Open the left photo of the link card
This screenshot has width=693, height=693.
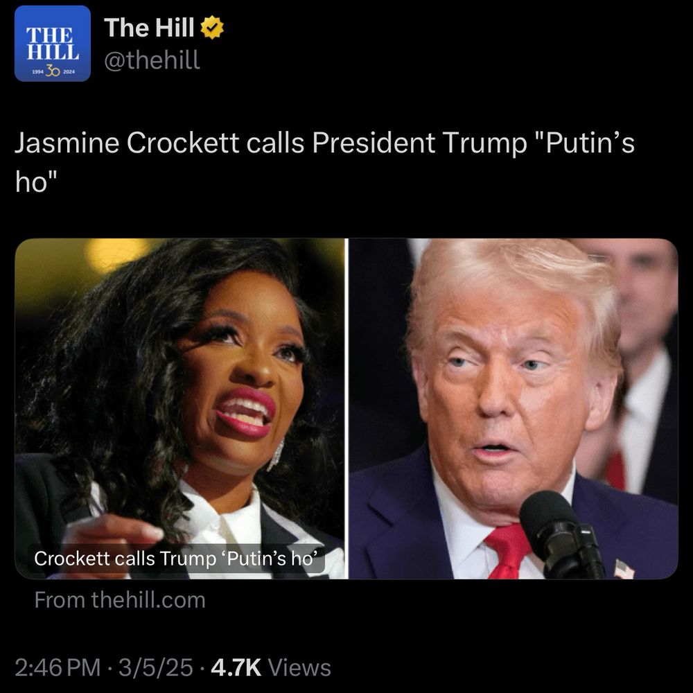[180, 408]
